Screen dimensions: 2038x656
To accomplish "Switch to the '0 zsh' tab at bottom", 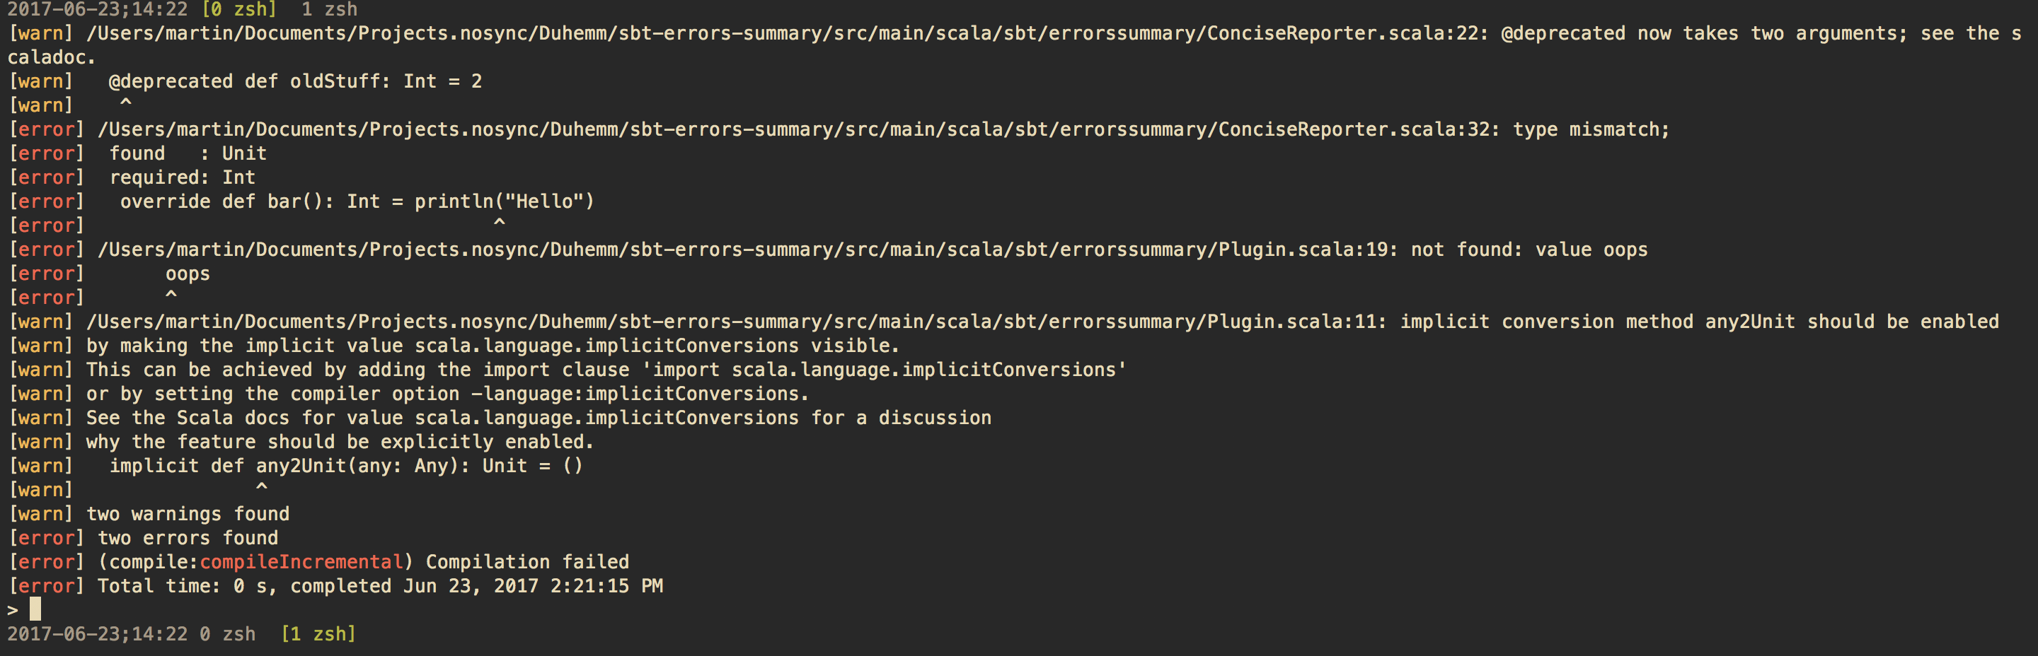I will (x=228, y=634).
